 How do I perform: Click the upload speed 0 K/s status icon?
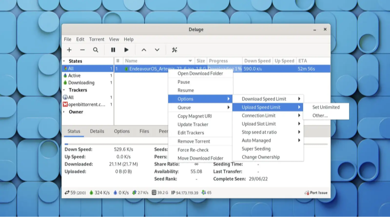point(115,193)
